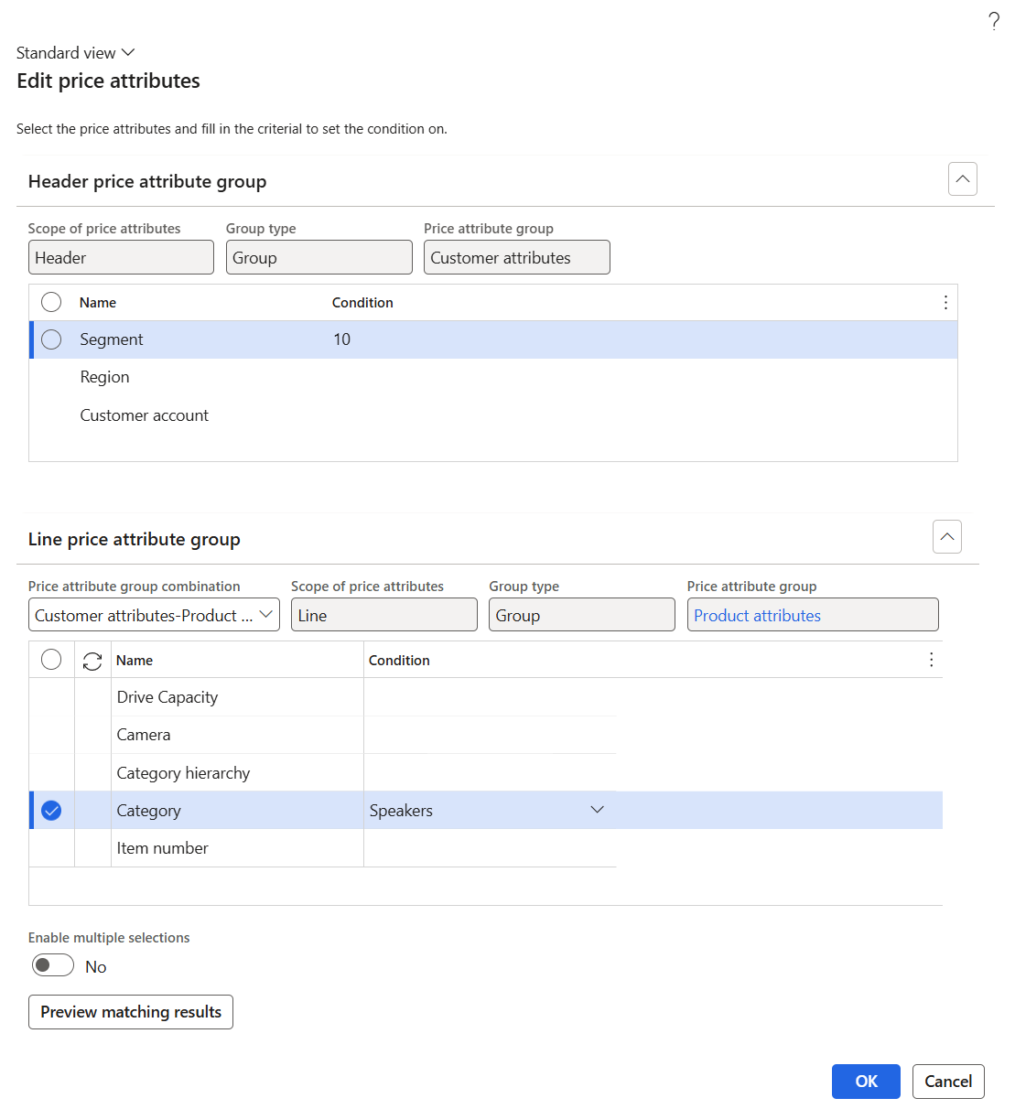
Task: Select the Segment row radio circle
Action: click(x=51, y=339)
